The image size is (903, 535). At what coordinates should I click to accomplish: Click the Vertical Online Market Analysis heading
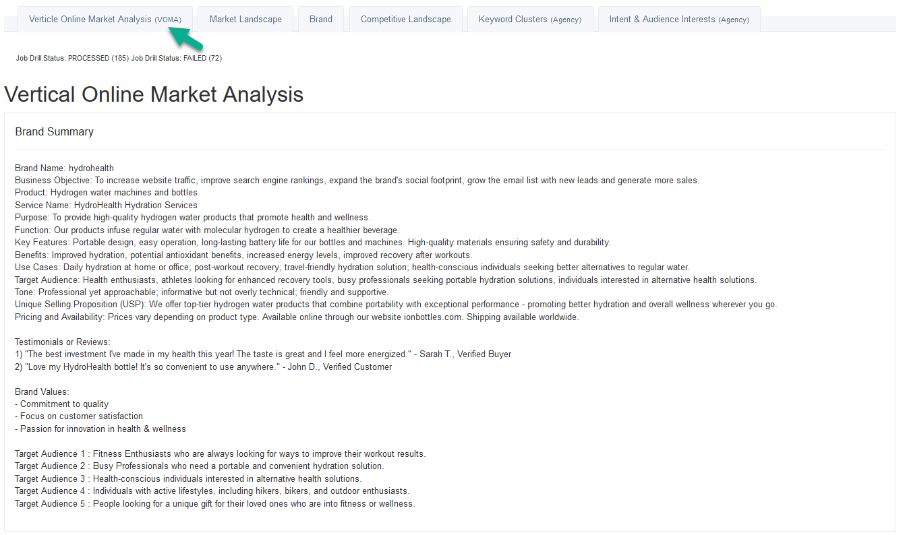(154, 94)
